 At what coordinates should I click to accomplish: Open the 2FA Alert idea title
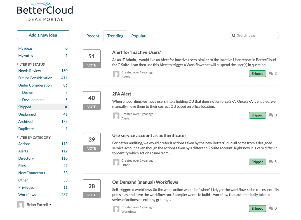pyautogui.click(x=122, y=94)
